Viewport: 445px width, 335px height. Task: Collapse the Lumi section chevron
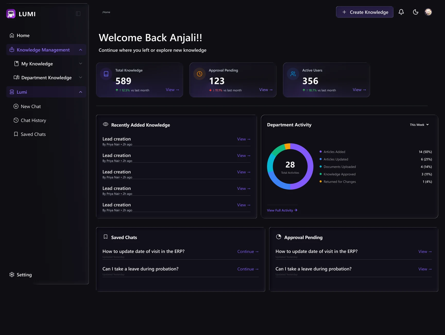click(x=81, y=92)
